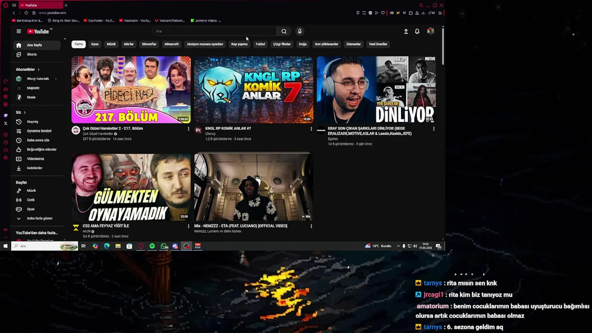The height and width of the screenshot is (333, 592).
Task: Select the Müzik filter chip
Action: 111,44
